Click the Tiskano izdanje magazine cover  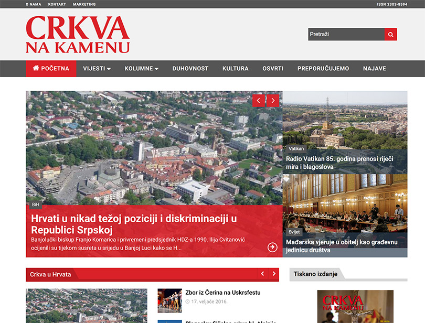click(x=355, y=306)
